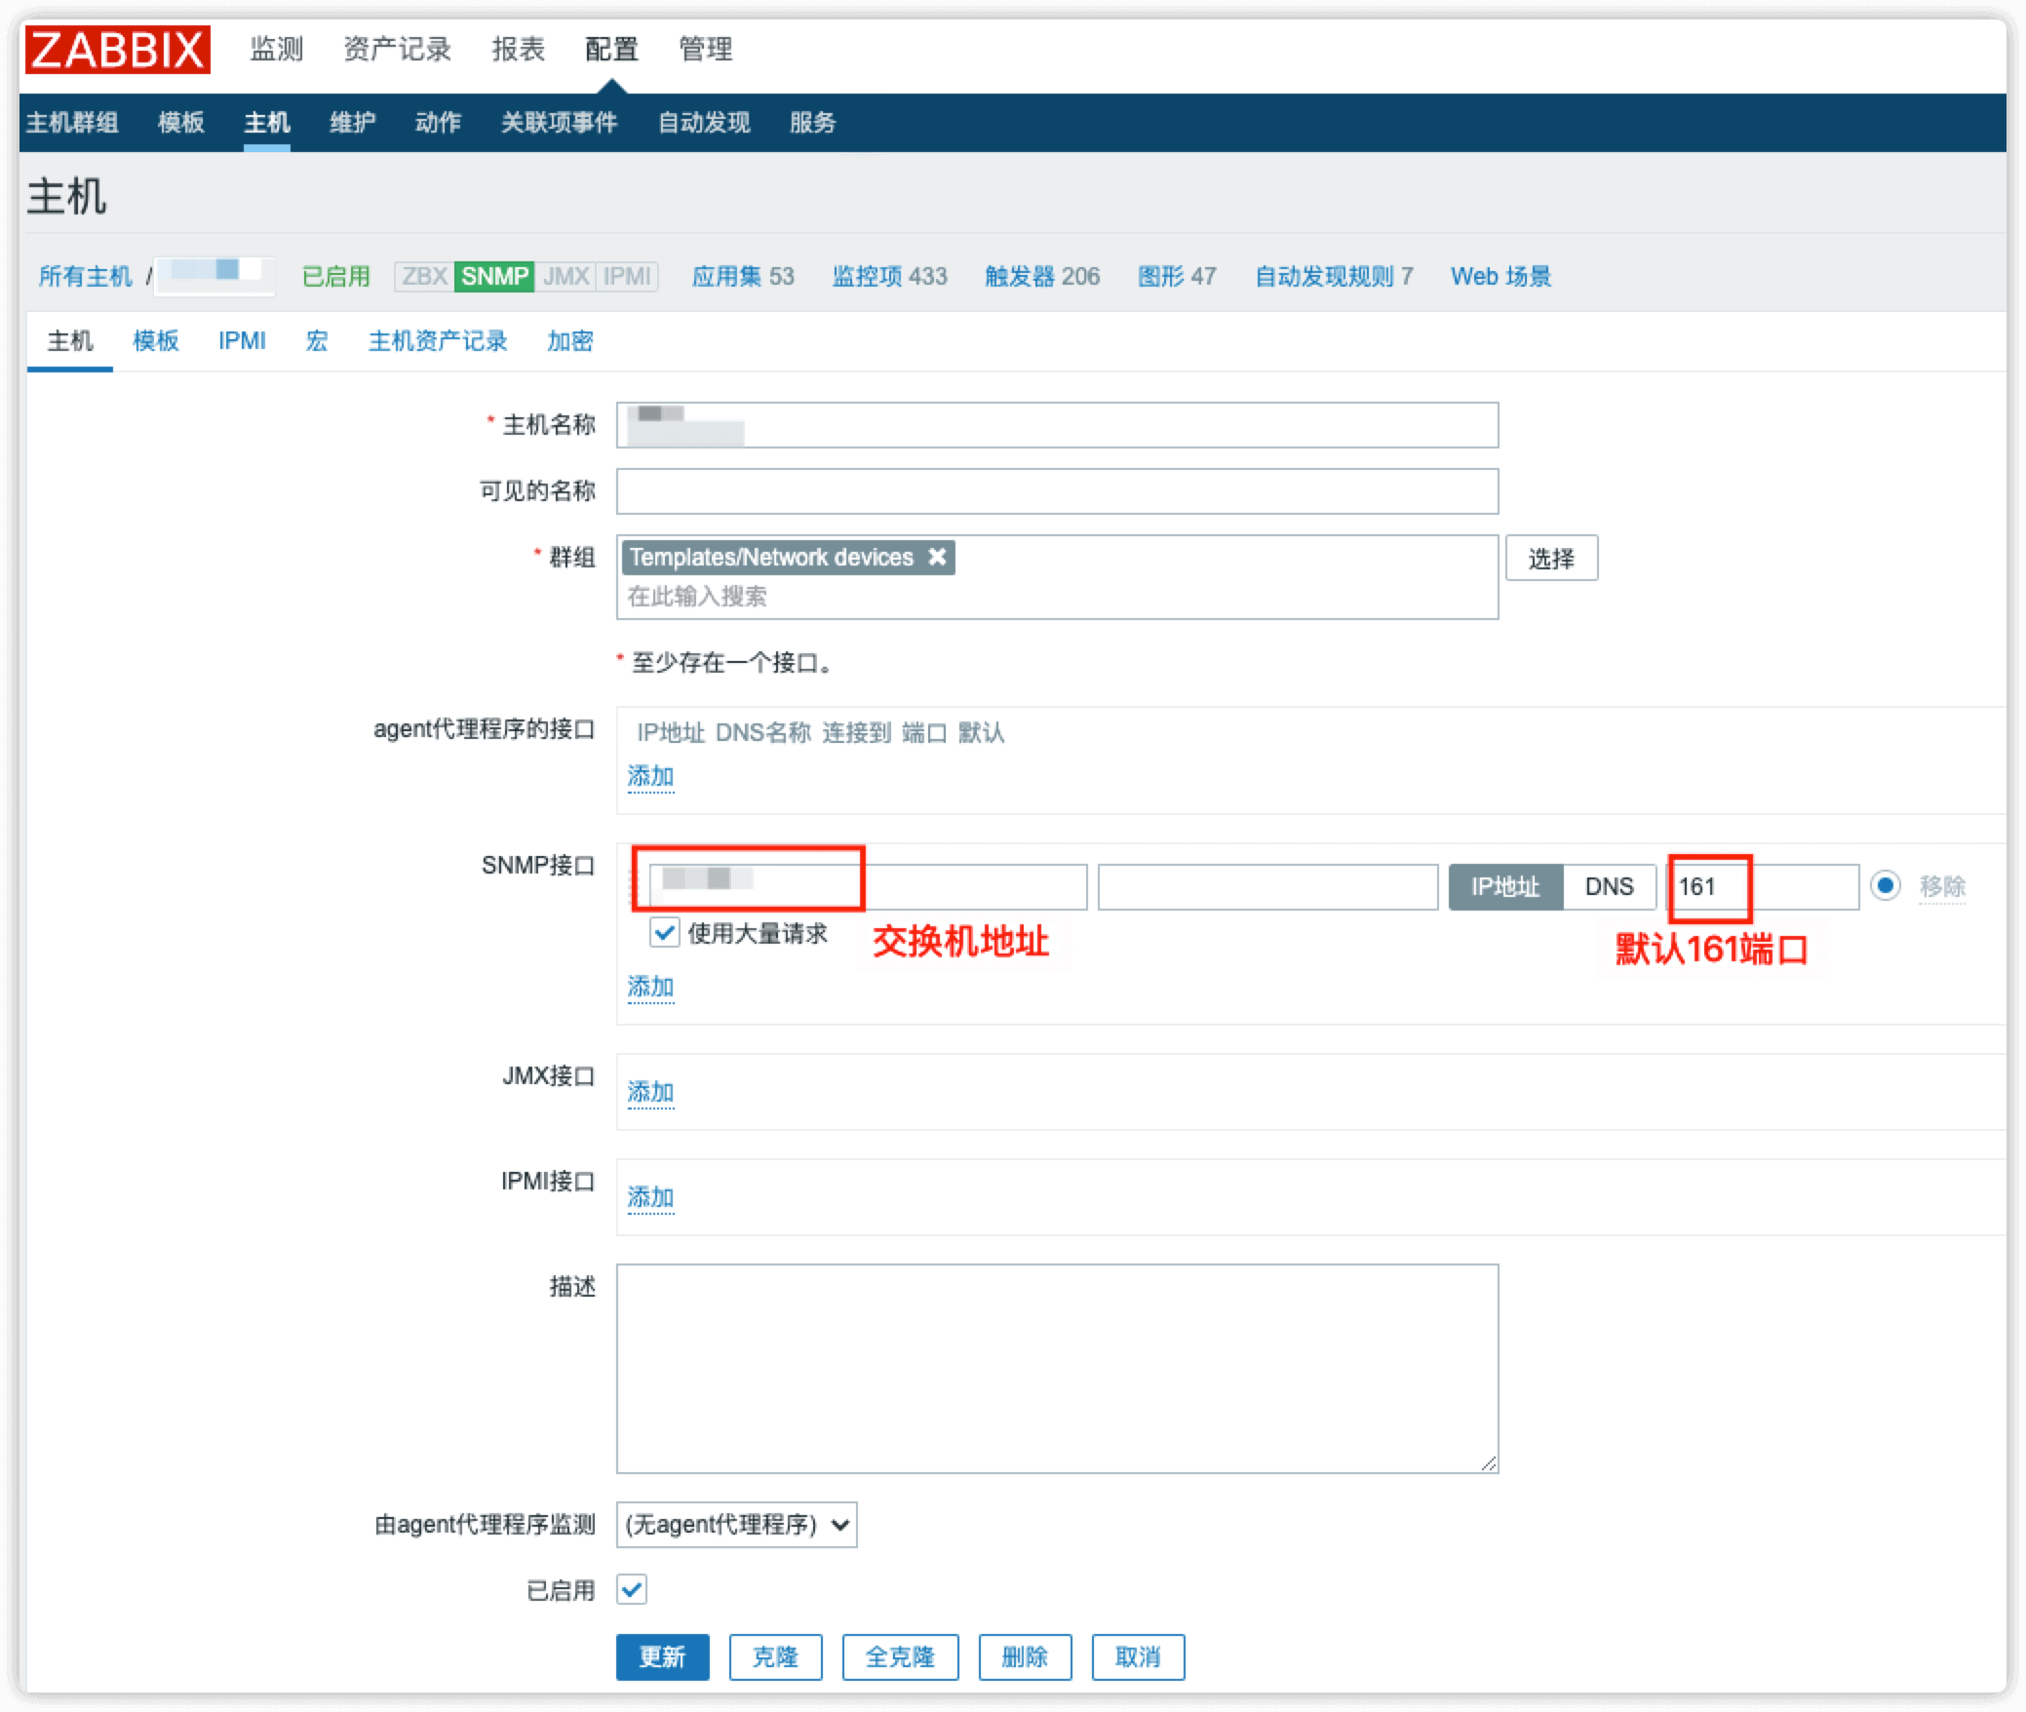The width and height of the screenshot is (2026, 1712).
Task: Open 监控项 433 link
Action: point(889,276)
